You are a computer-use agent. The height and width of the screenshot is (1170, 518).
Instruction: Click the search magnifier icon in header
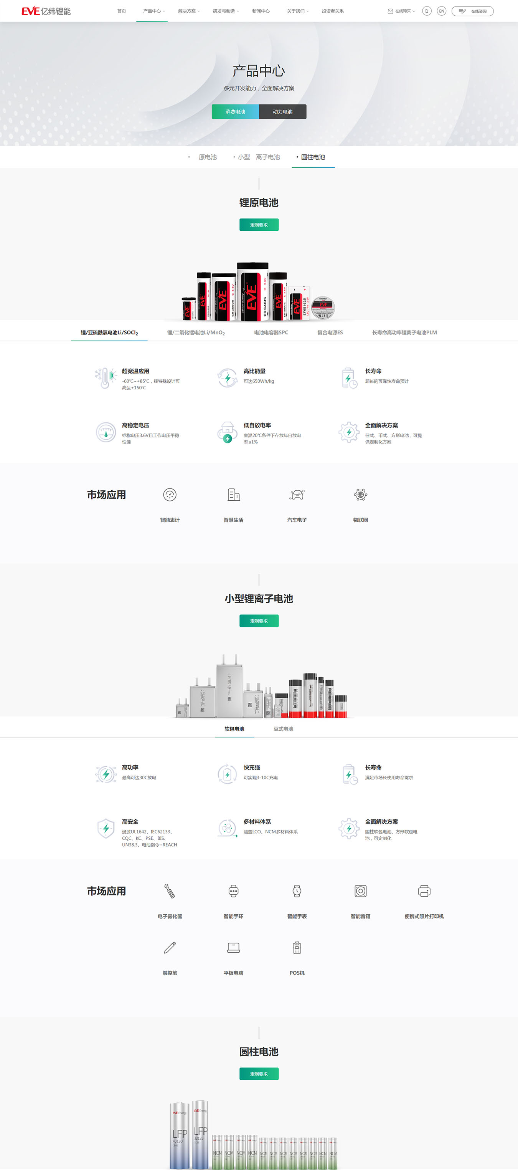coord(426,12)
